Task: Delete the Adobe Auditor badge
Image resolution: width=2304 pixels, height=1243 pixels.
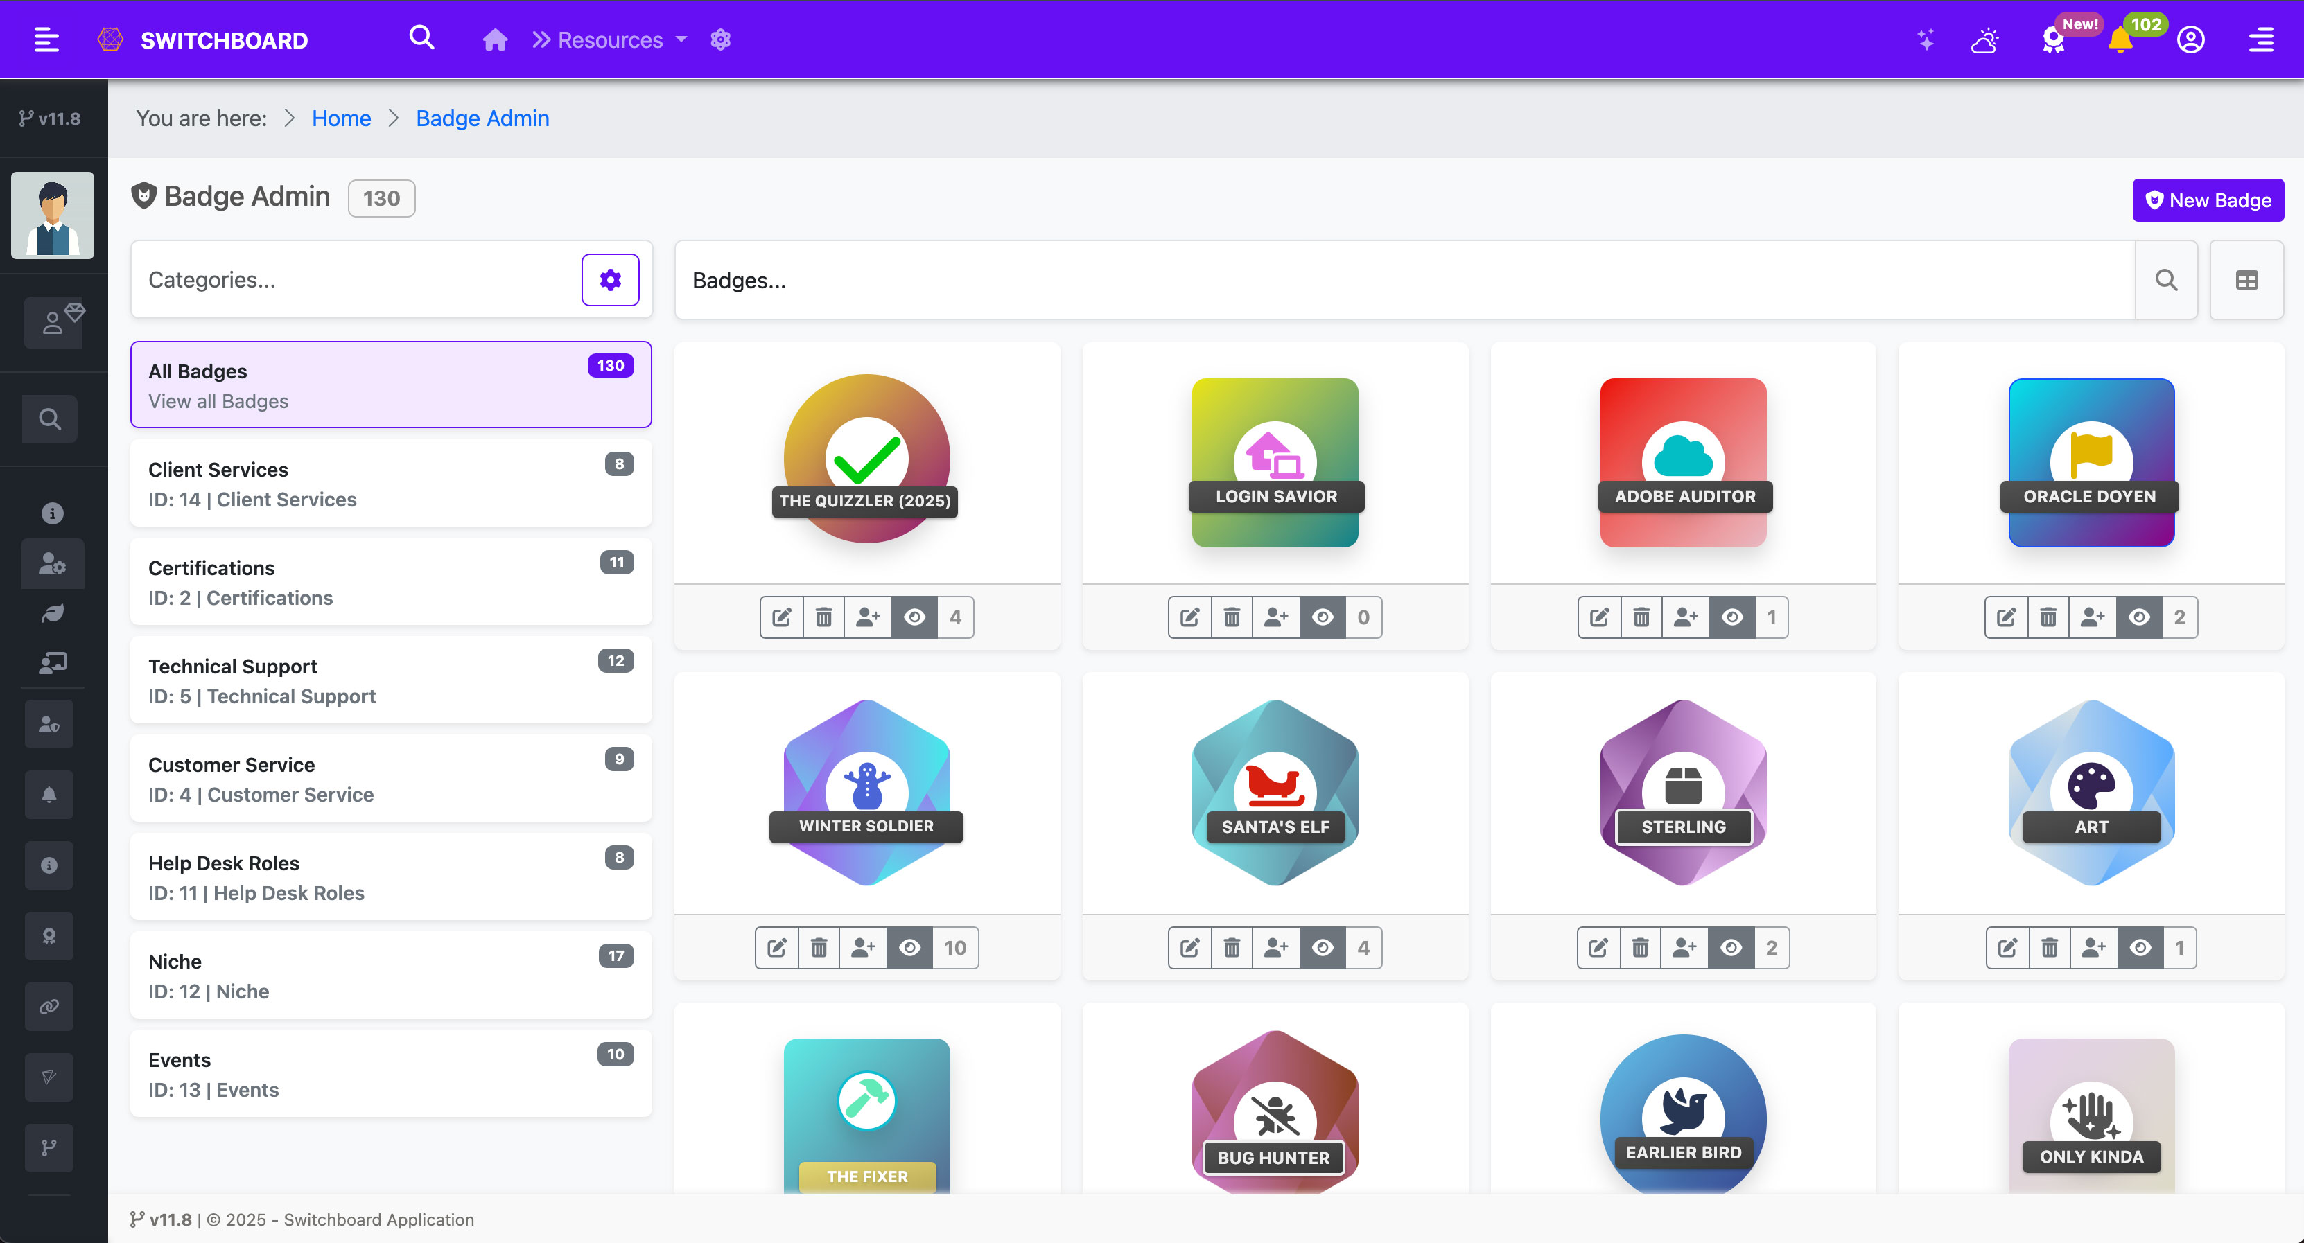Action: click(x=1641, y=617)
